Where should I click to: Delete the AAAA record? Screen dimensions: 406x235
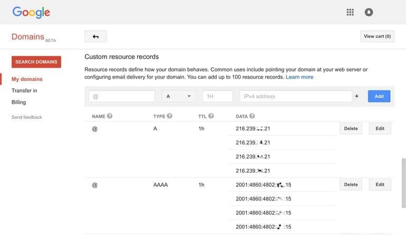(351, 185)
